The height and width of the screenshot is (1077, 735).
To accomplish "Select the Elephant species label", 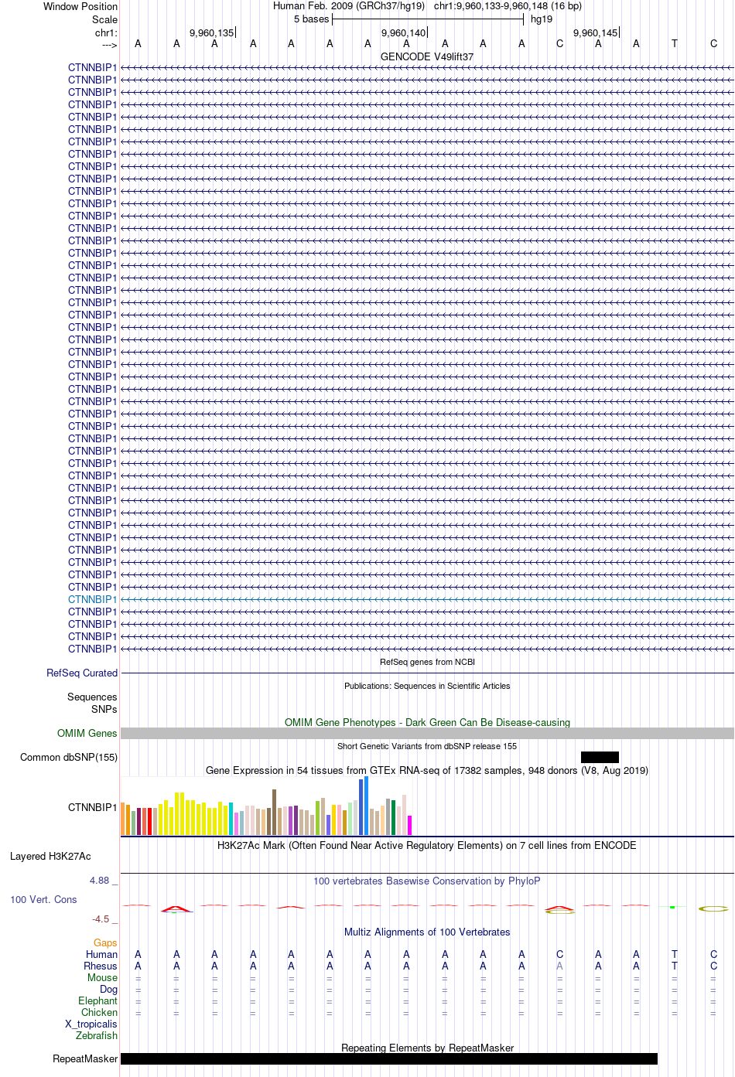I will coord(97,1000).
